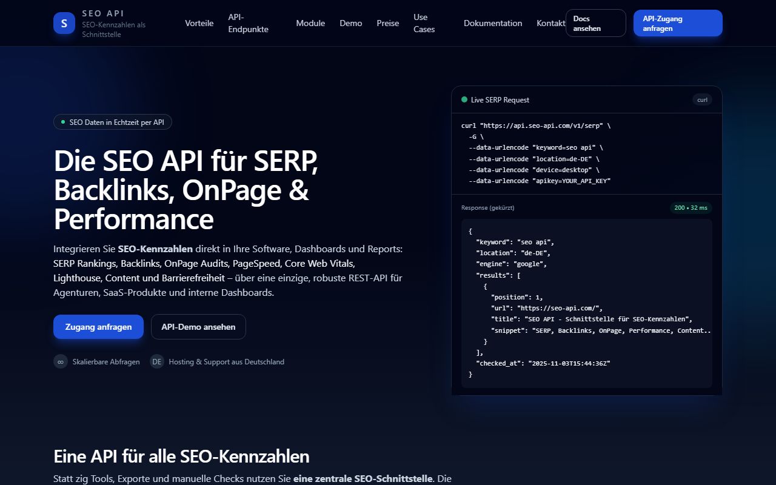Open the Vorteile nav item
This screenshot has height=485, width=776.
point(199,23)
